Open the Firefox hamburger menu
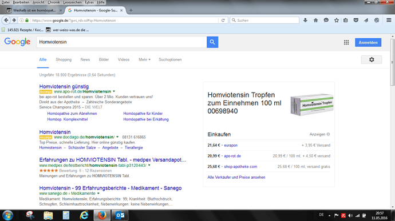This screenshot has height=221, width=395. coord(389,20)
